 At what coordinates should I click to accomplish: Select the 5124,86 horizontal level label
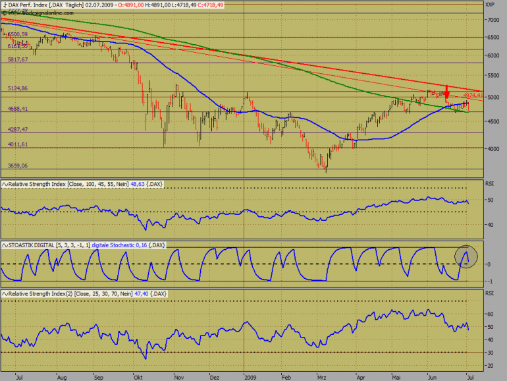[x=18, y=88]
